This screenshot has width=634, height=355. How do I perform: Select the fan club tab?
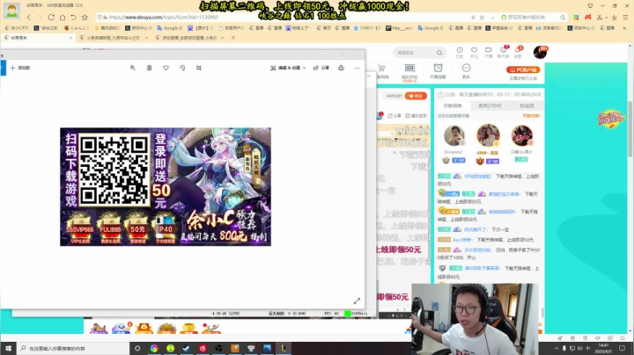pyautogui.click(x=527, y=105)
